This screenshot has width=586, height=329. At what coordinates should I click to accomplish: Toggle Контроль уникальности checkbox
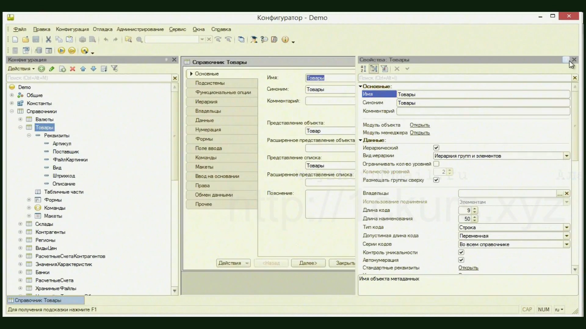[x=461, y=253]
